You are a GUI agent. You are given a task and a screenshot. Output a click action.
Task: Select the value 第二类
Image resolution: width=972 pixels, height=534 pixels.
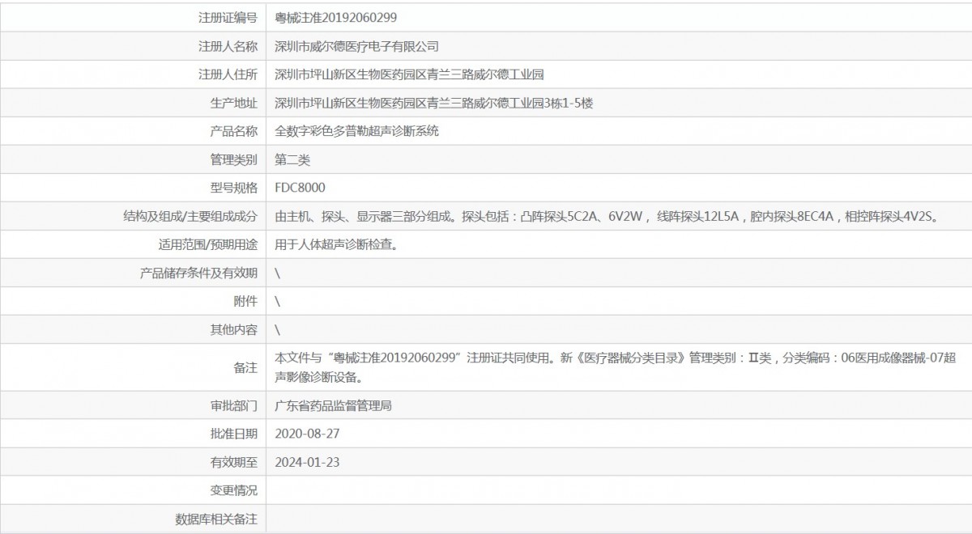292,159
